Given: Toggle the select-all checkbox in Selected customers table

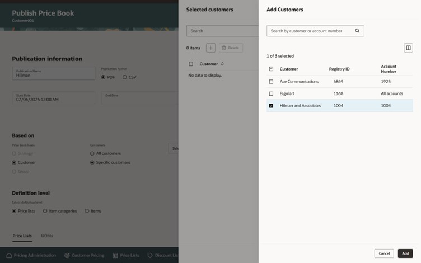Looking at the screenshot, I should click(191, 64).
